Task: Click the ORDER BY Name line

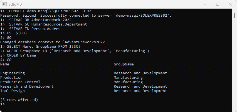Action: [18, 55]
